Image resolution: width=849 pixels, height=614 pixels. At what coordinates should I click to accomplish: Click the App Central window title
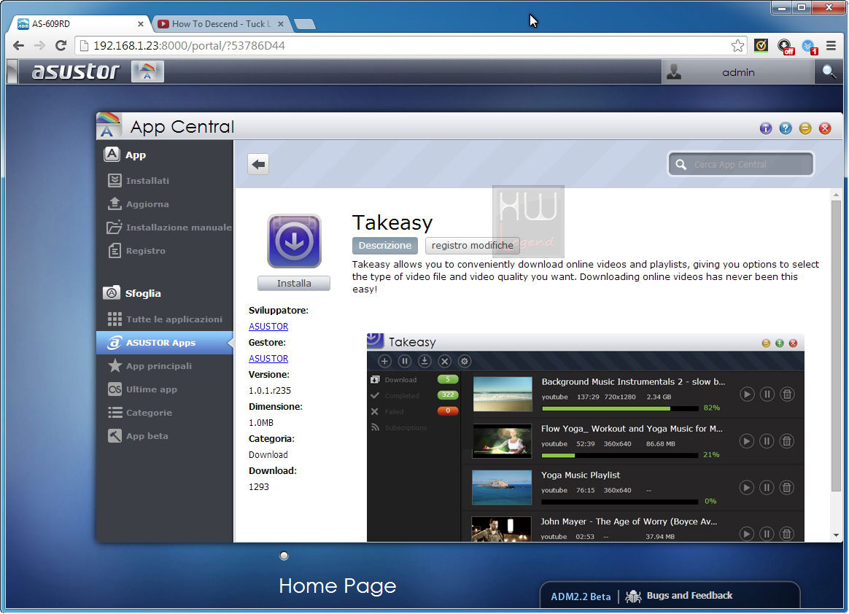182,127
